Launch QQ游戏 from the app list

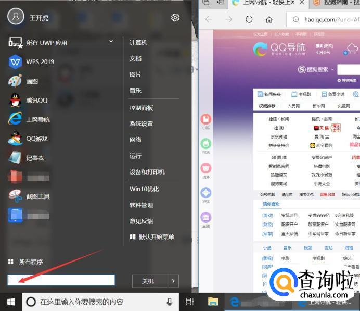[28, 139]
